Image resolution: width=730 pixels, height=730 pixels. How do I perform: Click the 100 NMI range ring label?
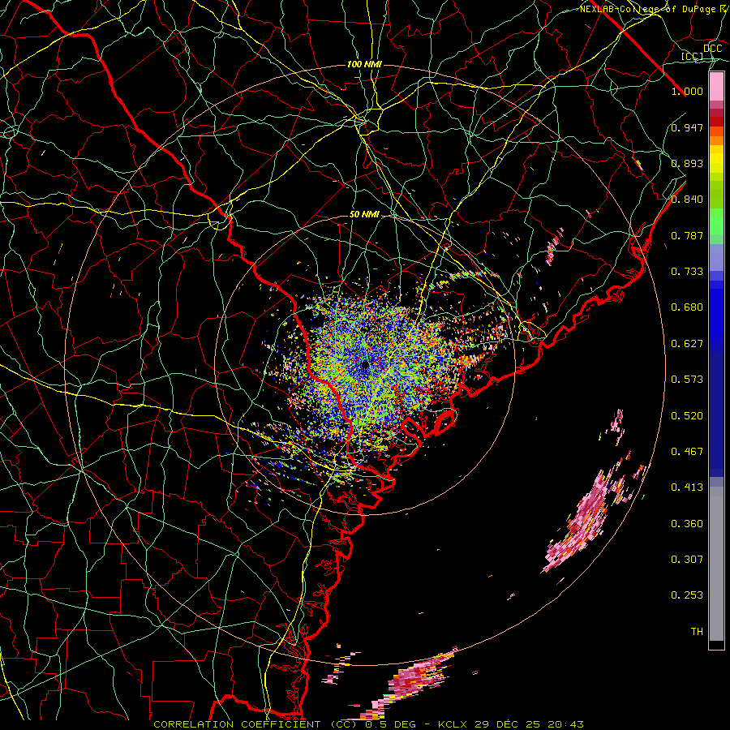click(x=364, y=64)
